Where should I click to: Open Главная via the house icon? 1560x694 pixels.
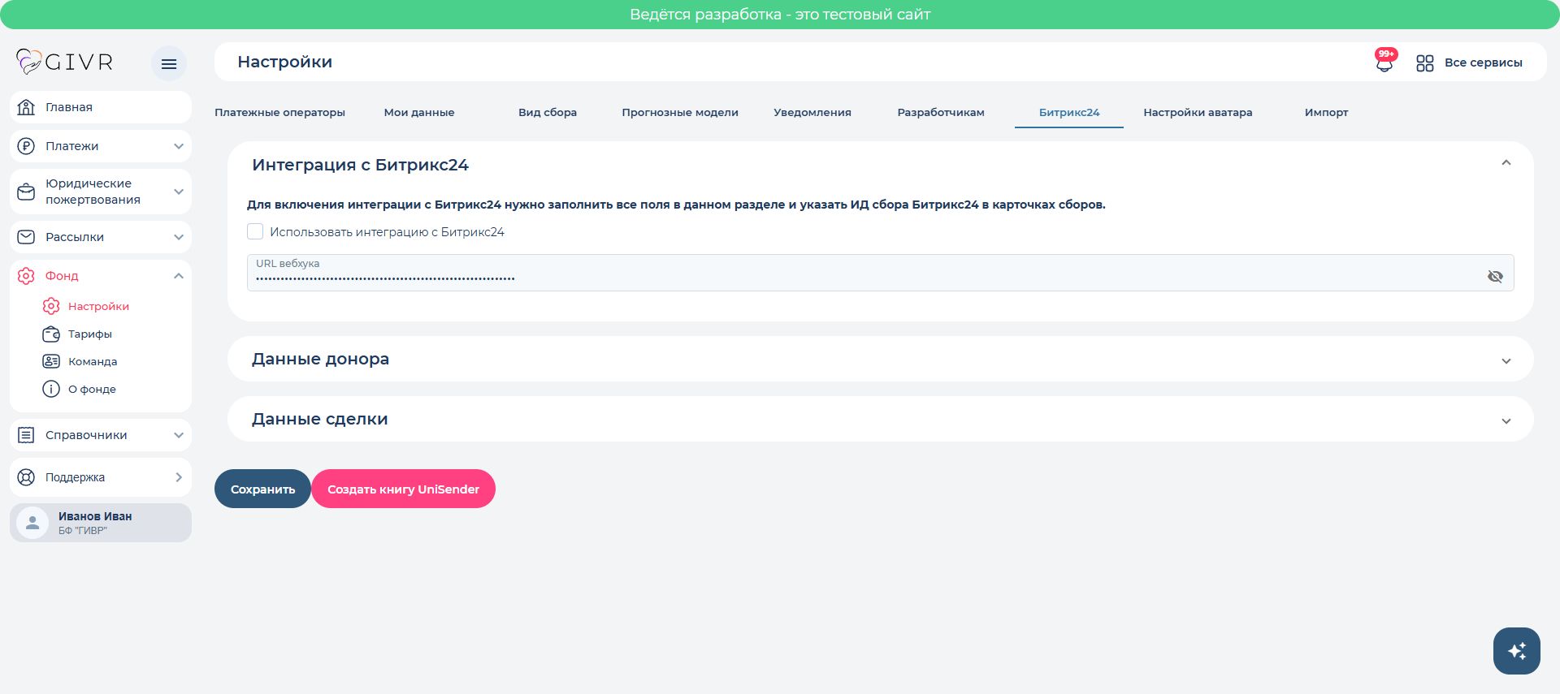(x=26, y=107)
